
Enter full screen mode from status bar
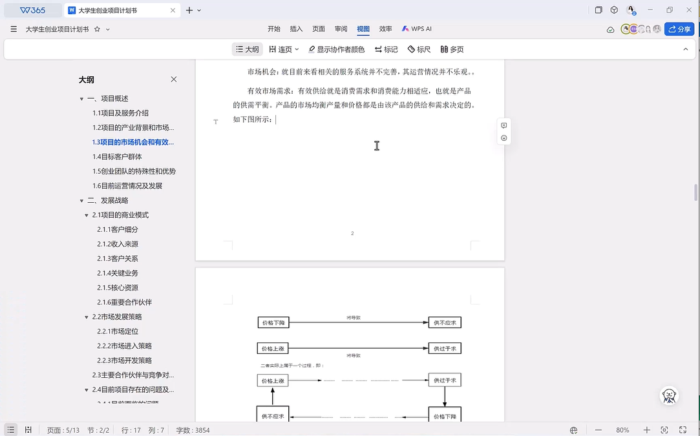click(x=683, y=430)
